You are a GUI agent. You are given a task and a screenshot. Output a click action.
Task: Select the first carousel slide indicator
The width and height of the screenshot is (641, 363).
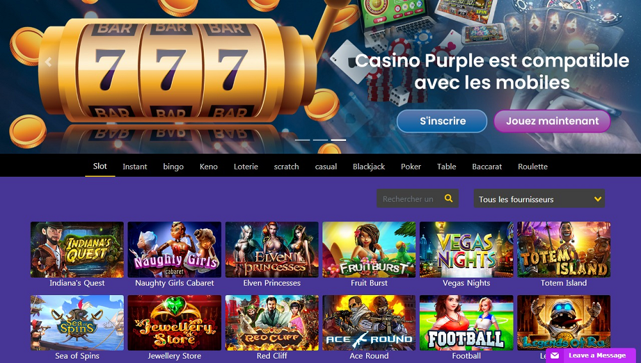pos(303,140)
